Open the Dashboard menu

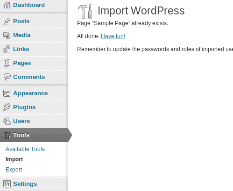coord(29,5)
